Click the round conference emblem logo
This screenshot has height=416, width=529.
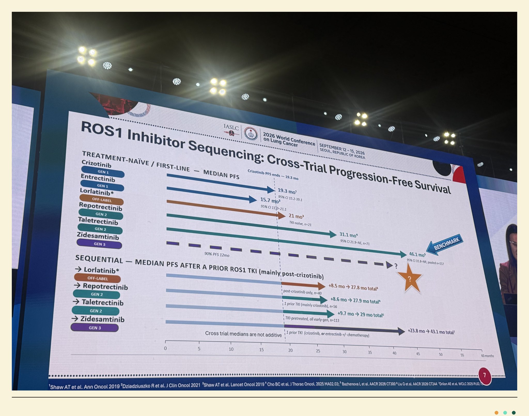251,133
